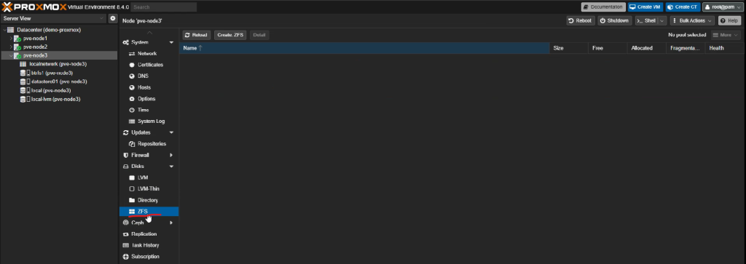Click the LVM-Thin square icon
This screenshot has height=264, width=746.
click(133, 189)
